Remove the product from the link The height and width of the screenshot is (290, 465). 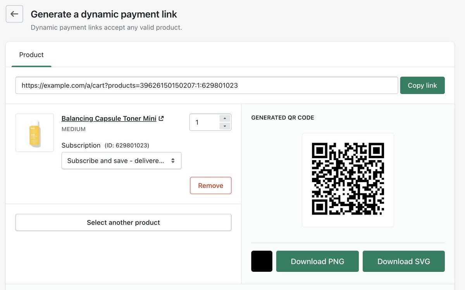tap(210, 186)
